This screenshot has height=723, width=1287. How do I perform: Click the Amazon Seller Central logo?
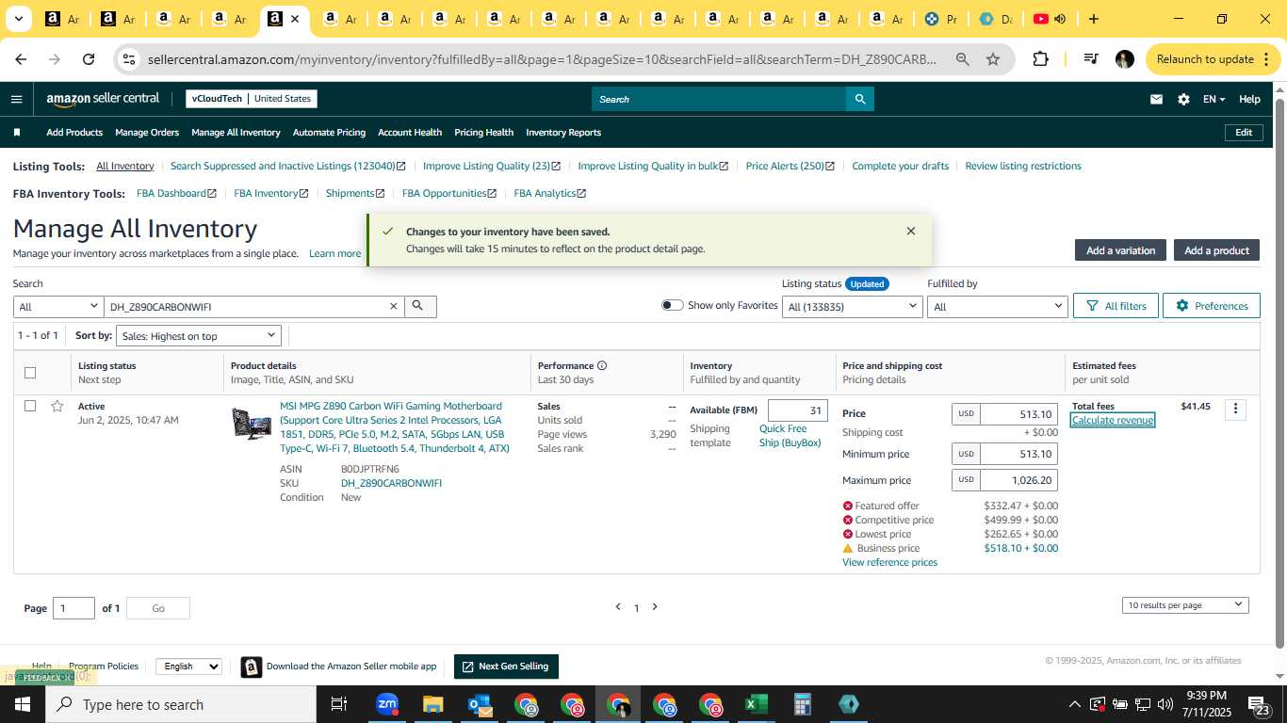pos(103,99)
